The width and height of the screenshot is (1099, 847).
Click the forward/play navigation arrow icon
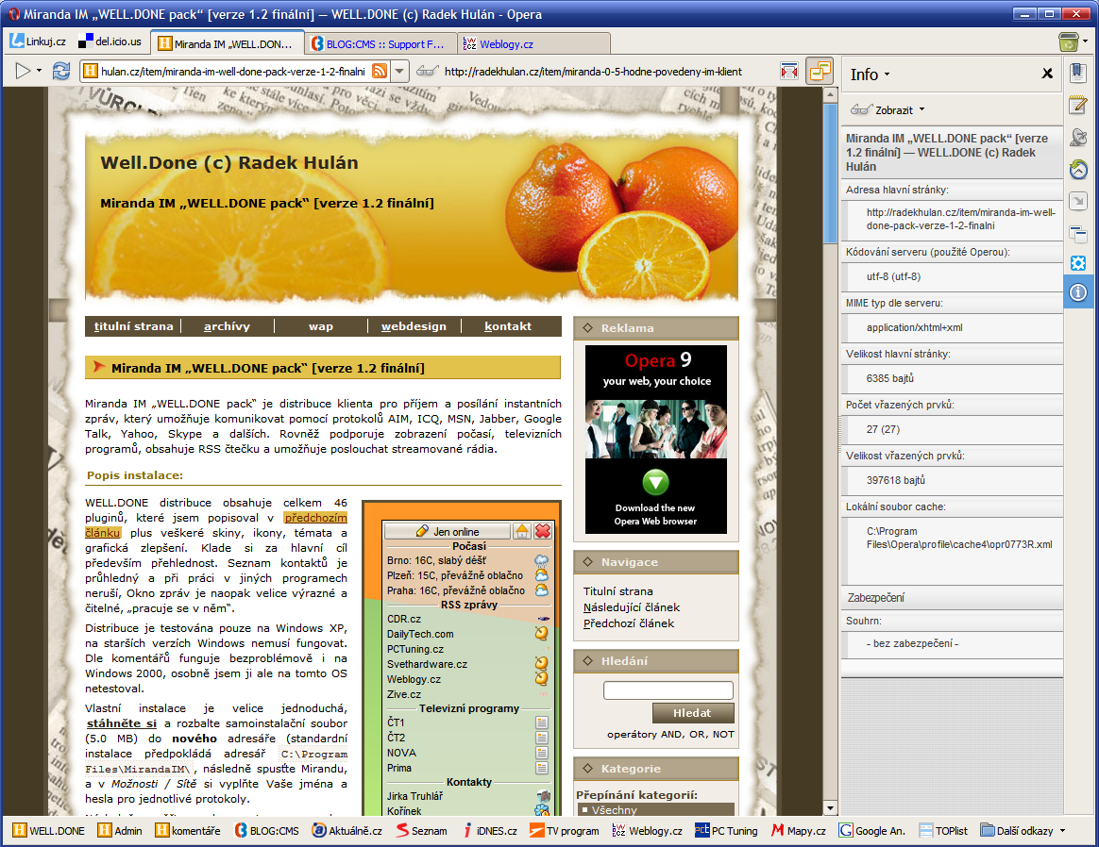click(23, 71)
